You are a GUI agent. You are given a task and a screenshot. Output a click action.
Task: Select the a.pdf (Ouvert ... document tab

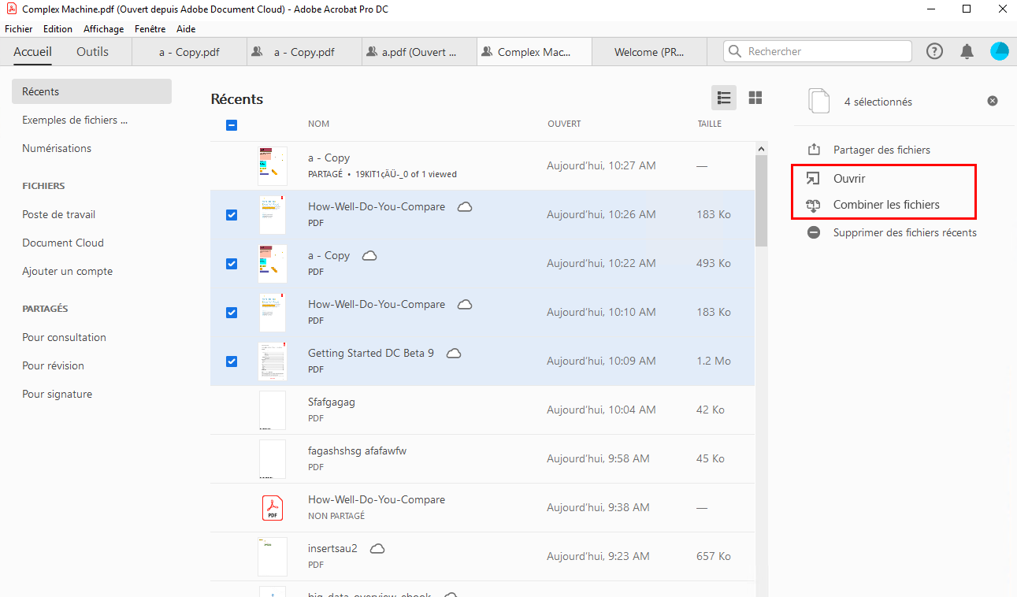tap(419, 52)
